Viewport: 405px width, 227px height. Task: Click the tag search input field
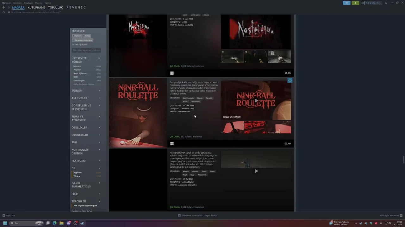[x=86, y=50]
